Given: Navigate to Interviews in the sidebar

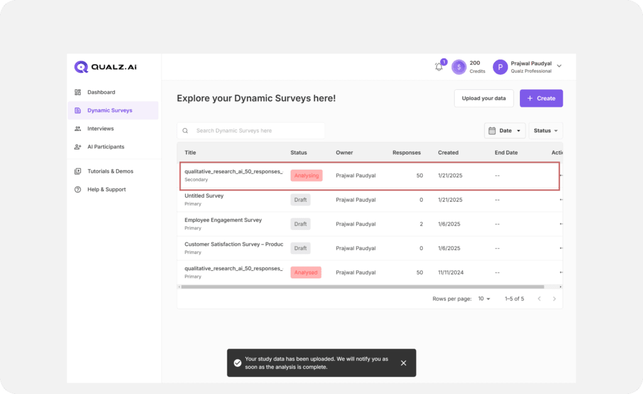Looking at the screenshot, I should 100,128.
